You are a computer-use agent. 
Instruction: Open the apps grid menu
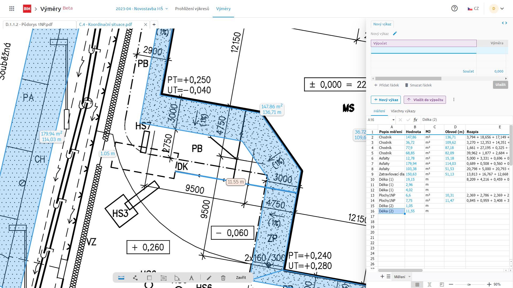tap(11, 9)
